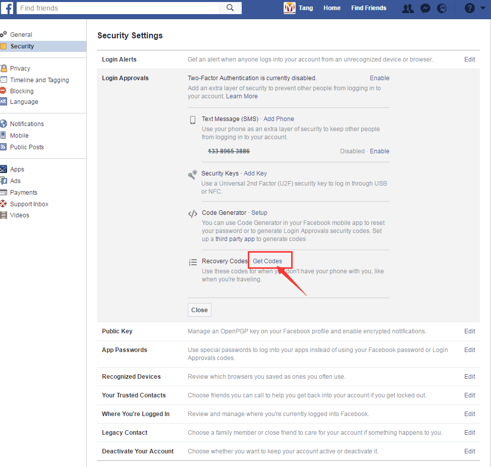Image resolution: width=491 pixels, height=467 pixels.
Task: Click the Payments card icon
Action: [4, 192]
